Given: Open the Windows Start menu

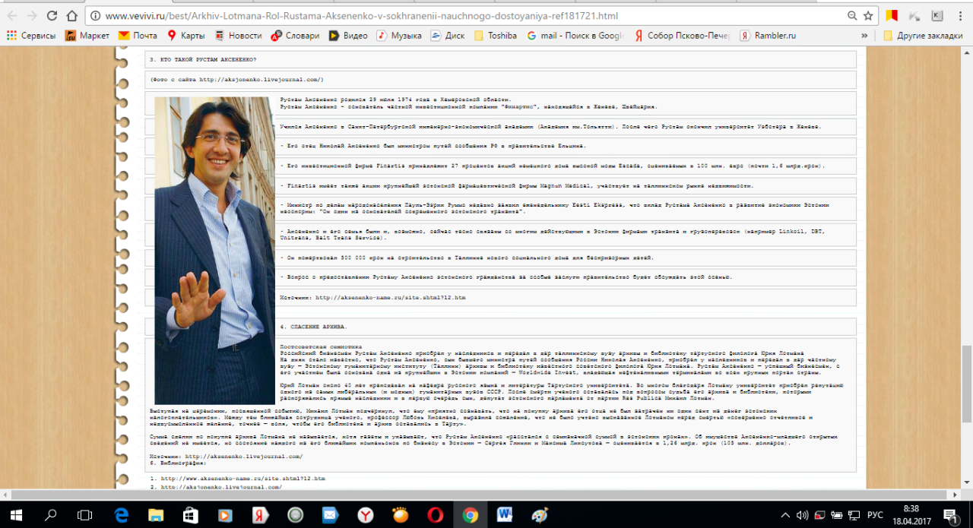Looking at the screenshot, I should [17, 514].
